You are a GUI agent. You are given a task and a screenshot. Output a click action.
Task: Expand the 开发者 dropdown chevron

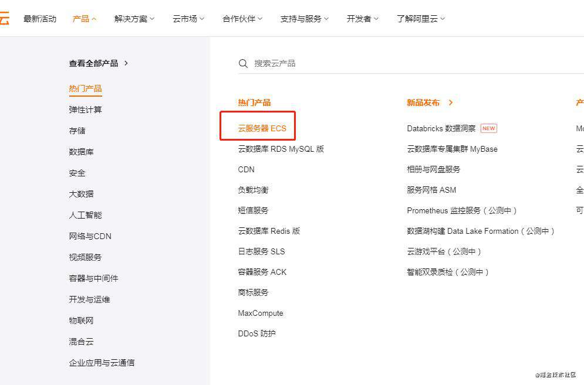376,19
